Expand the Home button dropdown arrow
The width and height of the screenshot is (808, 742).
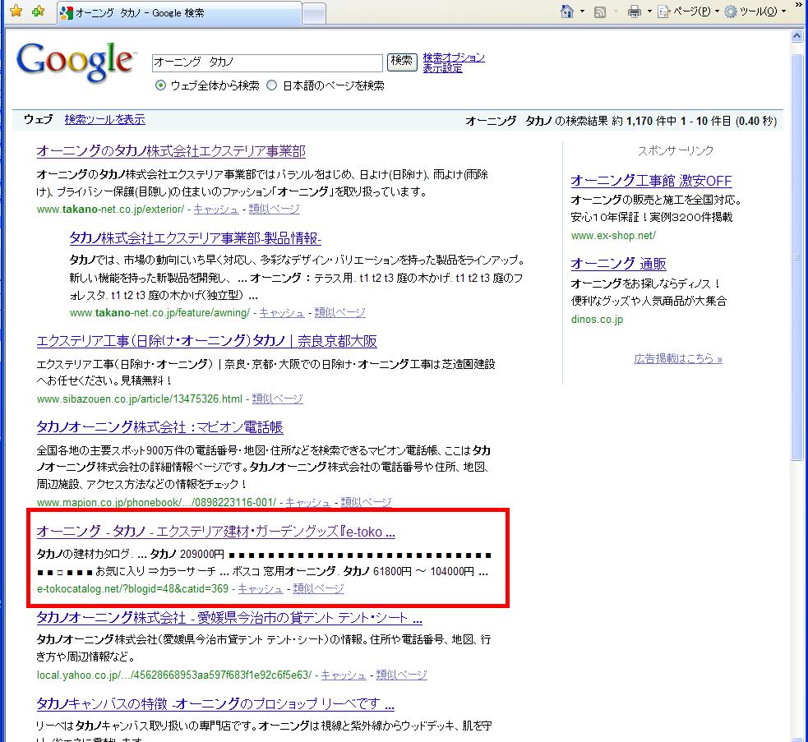click(x=583, y=12)
